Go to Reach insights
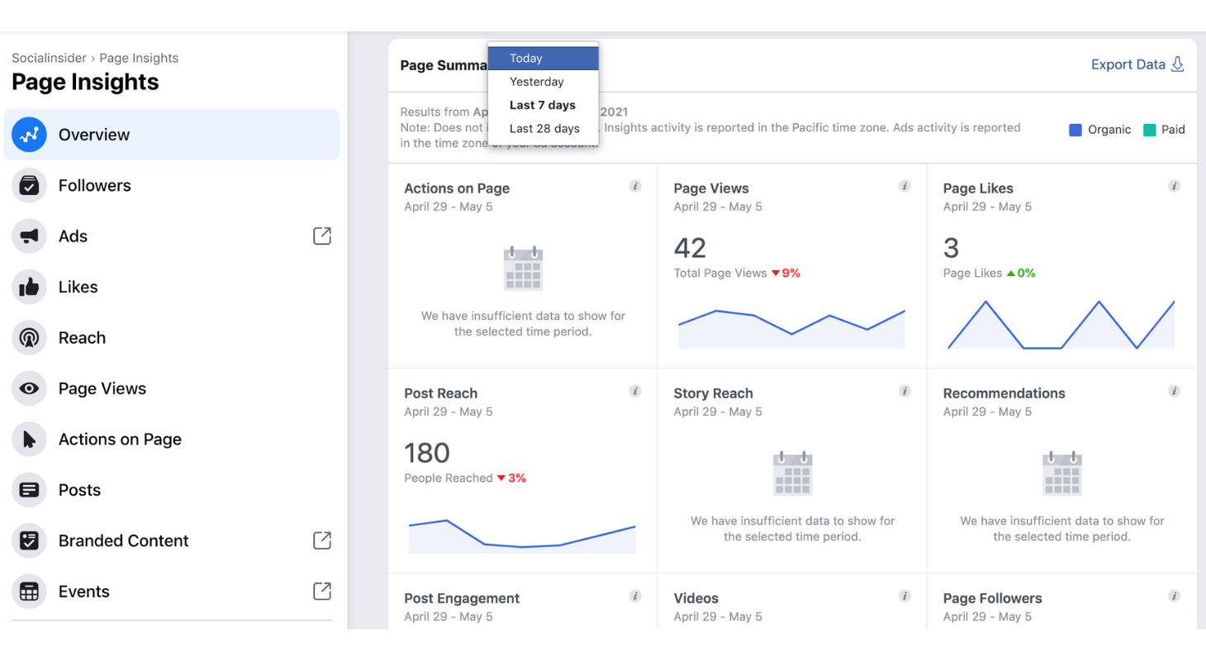 coord(172,338)
